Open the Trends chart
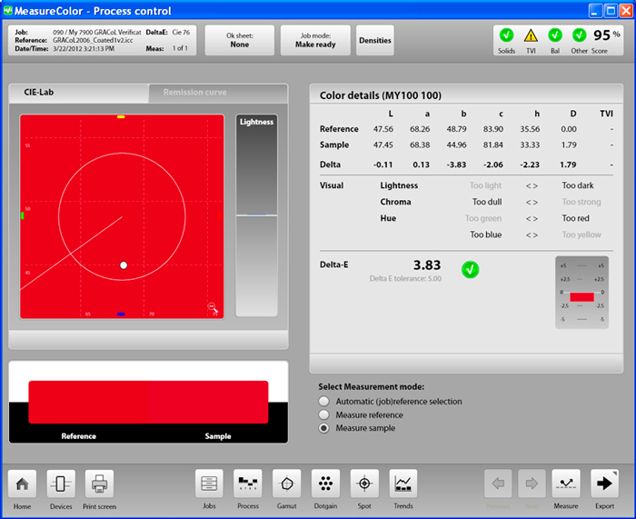This screenshot has height=519, width=636. [403, 484]
